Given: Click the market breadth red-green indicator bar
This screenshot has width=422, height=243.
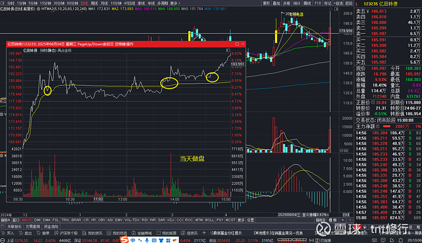Looking at the screenshot, I should click(292, 240).
